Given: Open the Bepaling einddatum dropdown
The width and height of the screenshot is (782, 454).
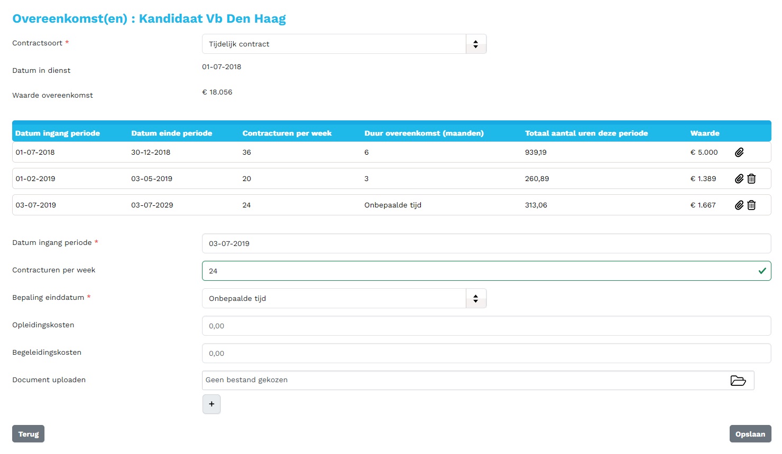Looking at the screenshot, I should point(344,298).
